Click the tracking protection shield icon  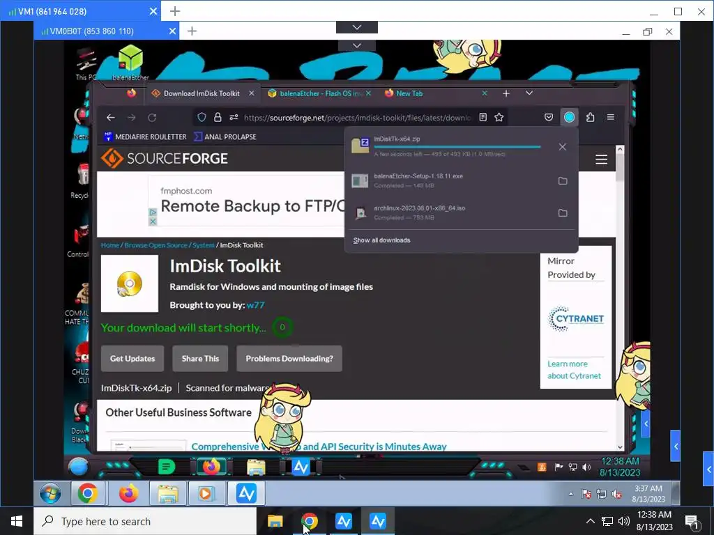coord(202,117)
